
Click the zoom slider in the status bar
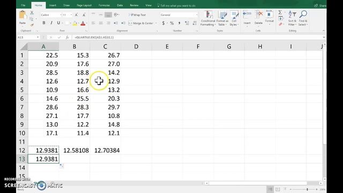(307, 189)
